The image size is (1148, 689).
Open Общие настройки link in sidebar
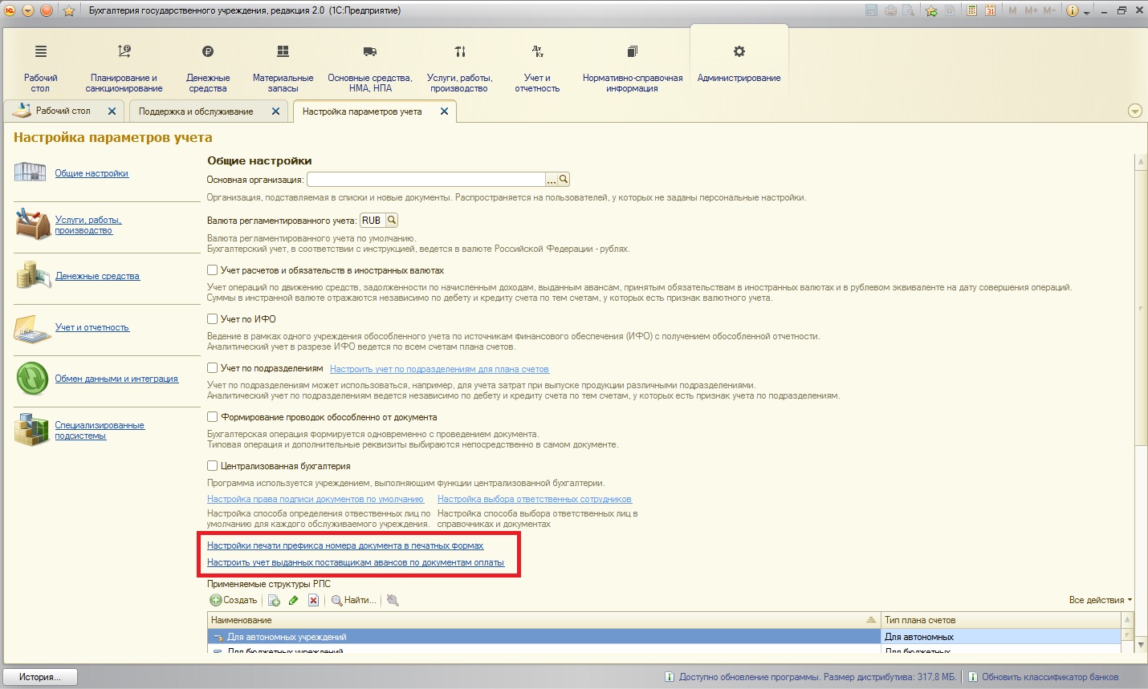click(92, 173)
